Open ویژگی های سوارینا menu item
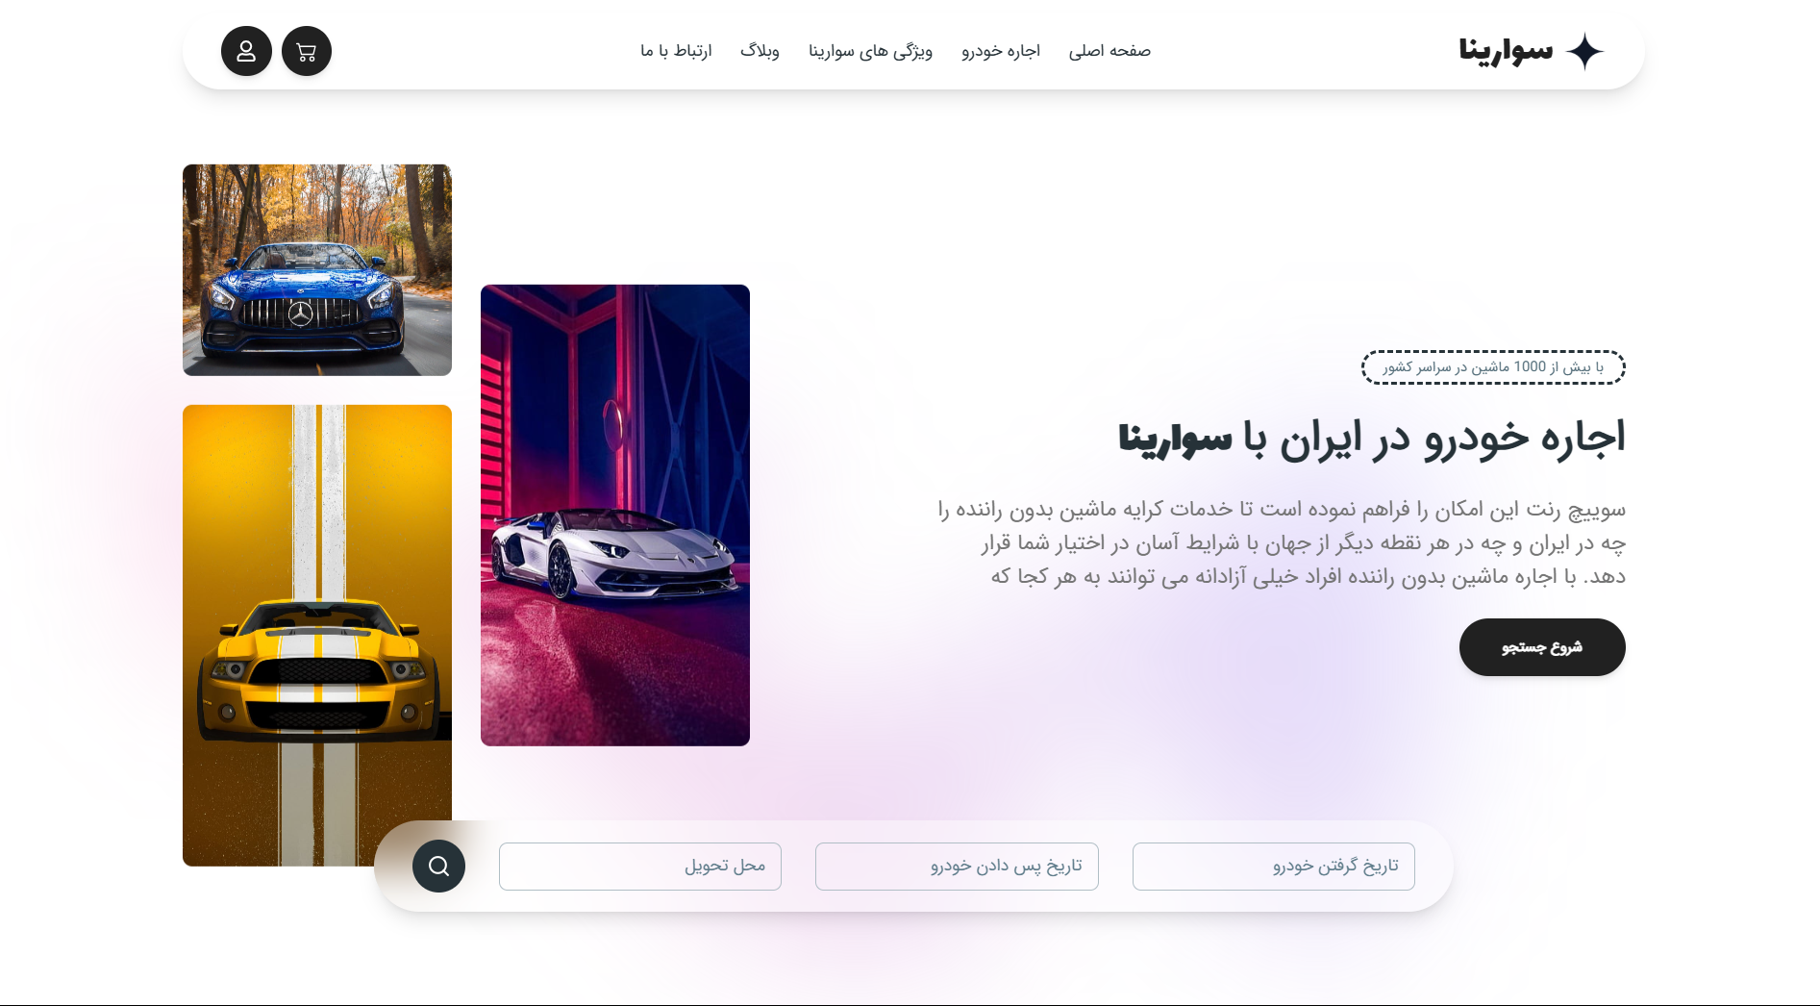The image size is (1820, 1006). tap(870, 51)
